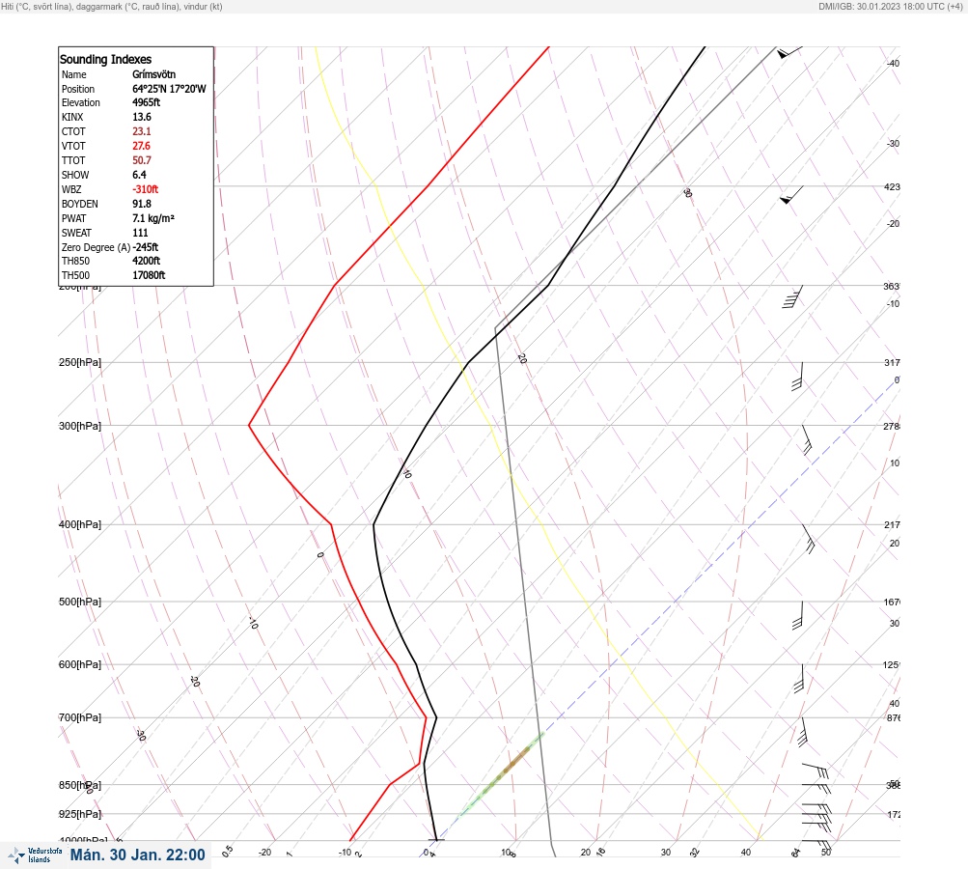Click the 30 label on the bottom temperature axis
The width and height of the screenshot is (968, 869).
[666, 853]
